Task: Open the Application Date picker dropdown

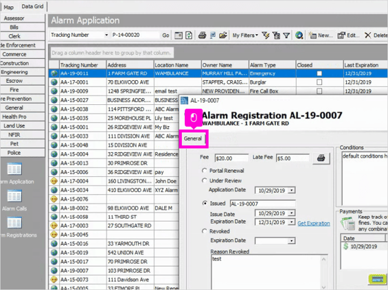Action: [292, 191]
